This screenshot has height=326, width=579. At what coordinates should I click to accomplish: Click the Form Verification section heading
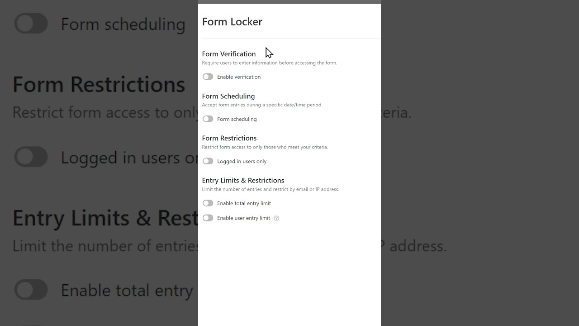229,54
